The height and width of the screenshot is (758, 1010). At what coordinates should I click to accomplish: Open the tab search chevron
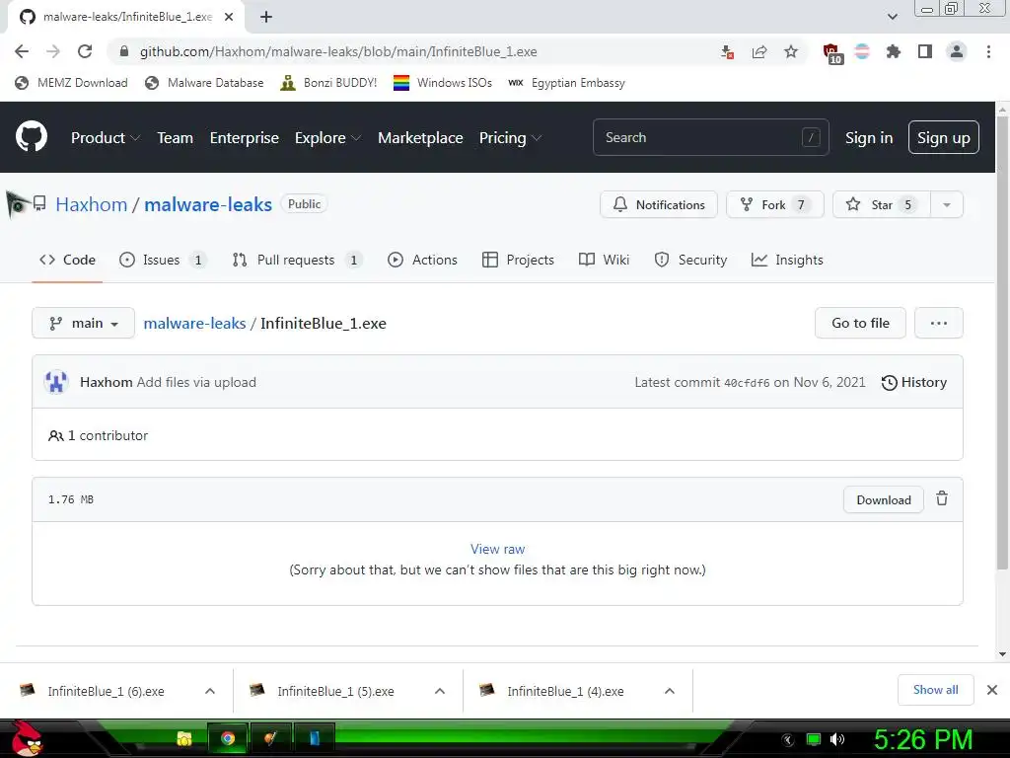point(892,17)
